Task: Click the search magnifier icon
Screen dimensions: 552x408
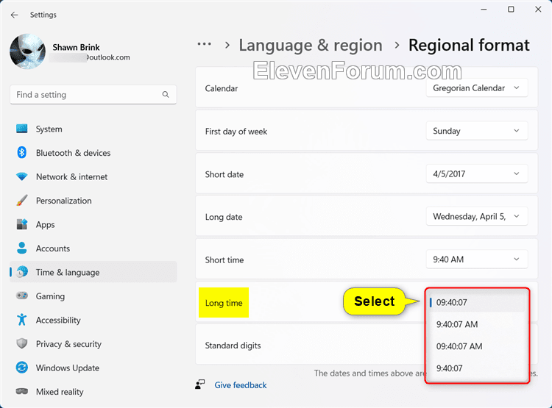Action: (166, 94)
